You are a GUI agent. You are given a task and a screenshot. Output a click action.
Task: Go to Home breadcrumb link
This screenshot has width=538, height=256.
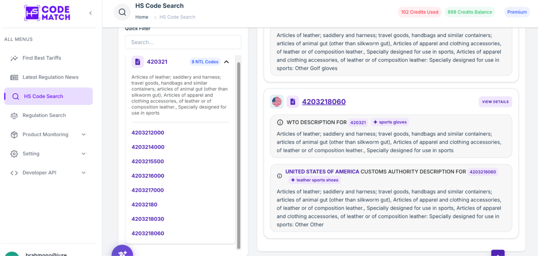[142, 17]
